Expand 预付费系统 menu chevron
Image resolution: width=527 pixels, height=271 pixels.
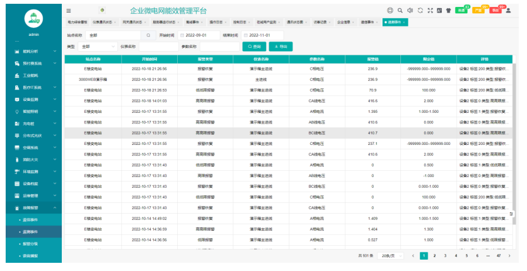click(55, 64)
